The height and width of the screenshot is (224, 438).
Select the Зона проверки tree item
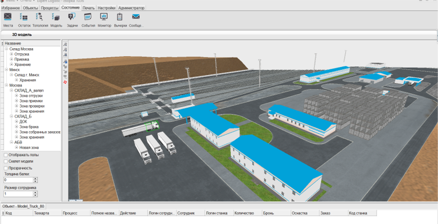pos(32,106)
